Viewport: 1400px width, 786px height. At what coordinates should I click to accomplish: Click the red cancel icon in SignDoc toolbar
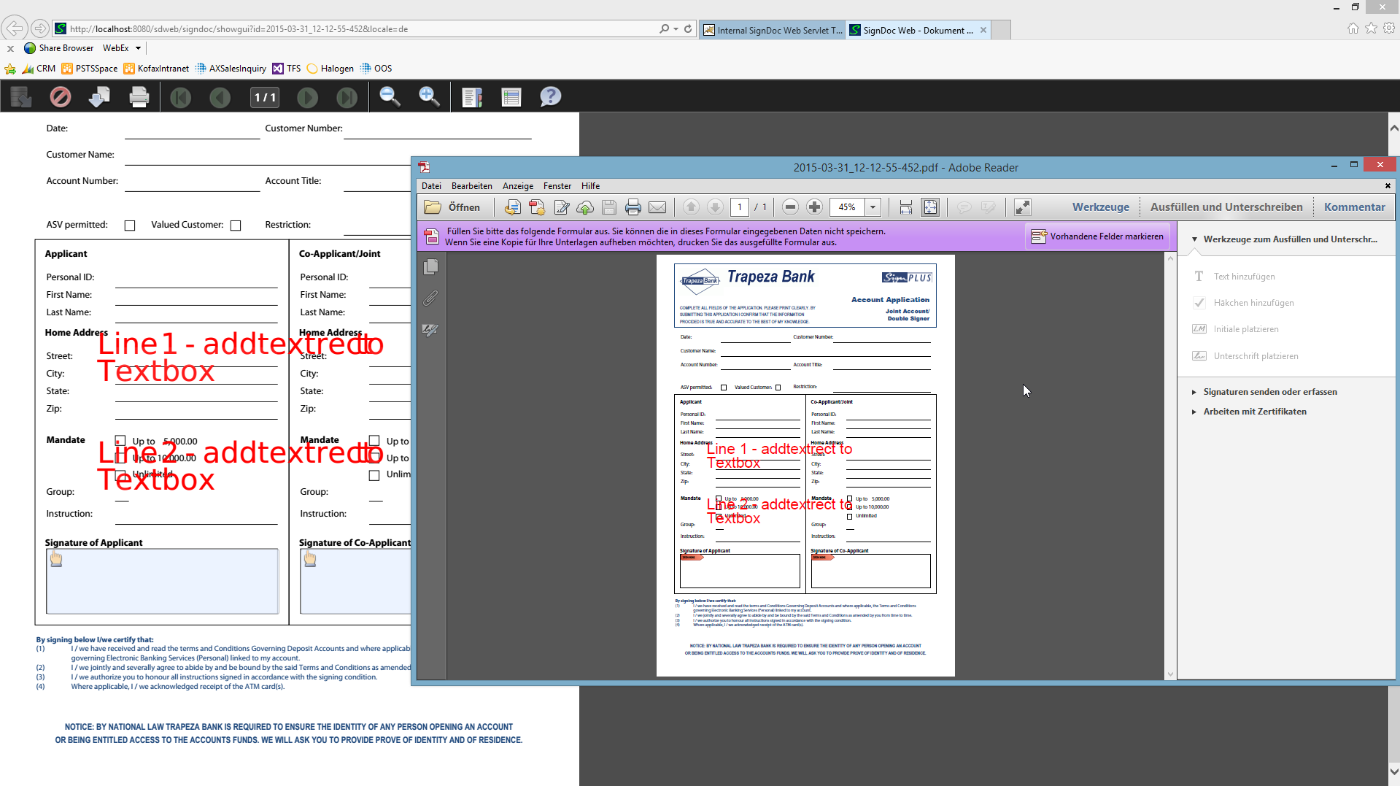point(61,96)
